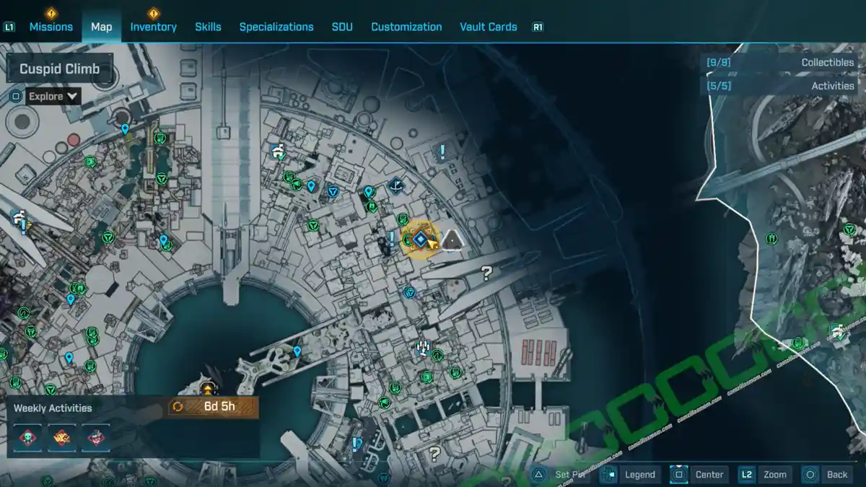Screen dimensions: 866x487
Task: Click the gray triangle marker beside player
Action: pos(452,240)
